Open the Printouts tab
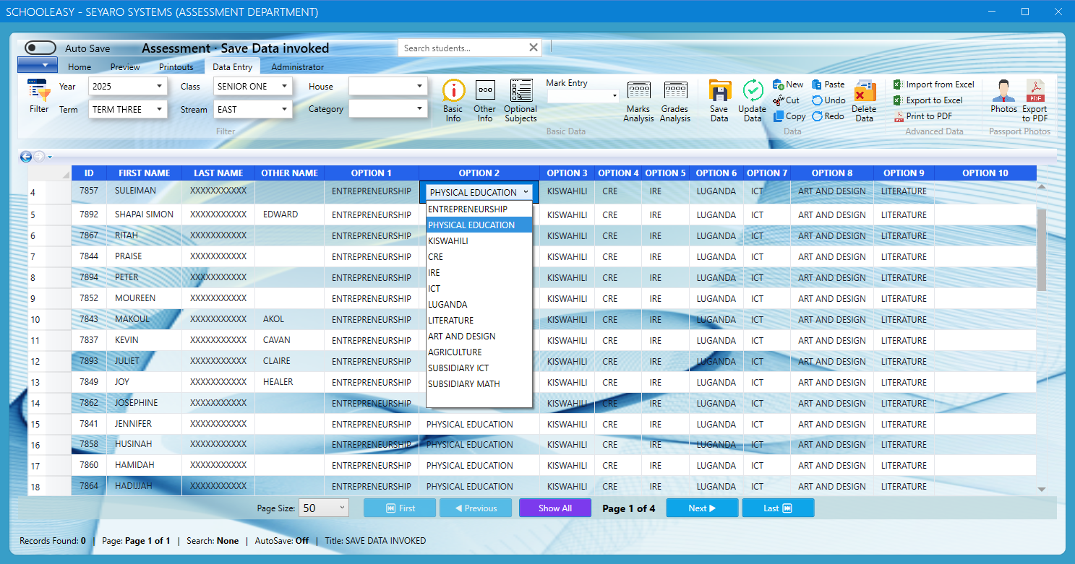 [x=178, y=66]
